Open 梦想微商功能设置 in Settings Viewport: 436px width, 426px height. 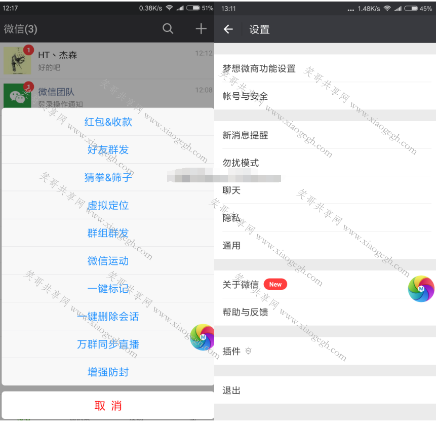pyautogui.click(x=325, y=68)
